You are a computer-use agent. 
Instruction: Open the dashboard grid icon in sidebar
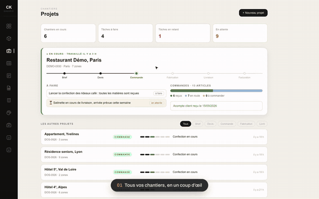click(9, 26)
